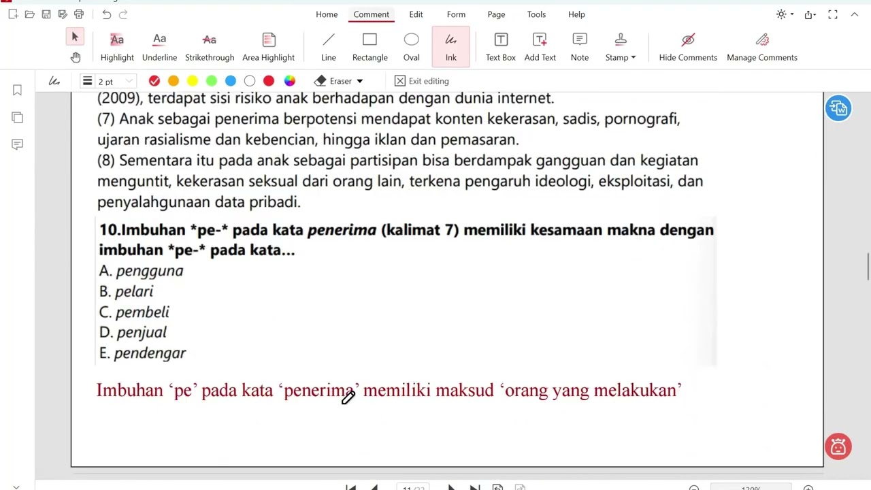Open the Stamp dropdown
Image resolution: width=871 pixels, height=490 pixels.
(621, 48)
